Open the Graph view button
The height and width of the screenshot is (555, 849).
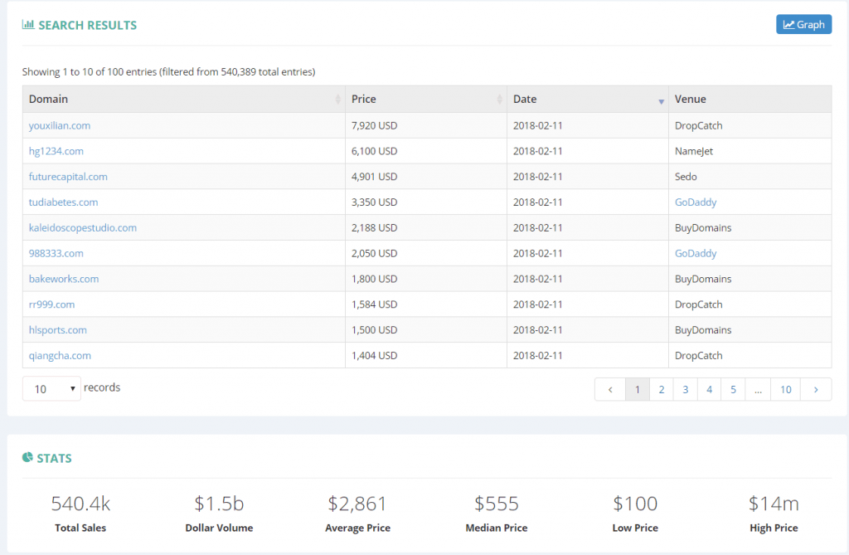click(x=803, y=24)
